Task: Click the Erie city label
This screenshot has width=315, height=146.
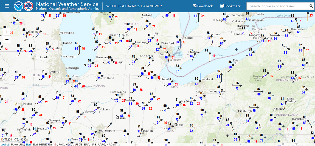Action: point(236,60)
